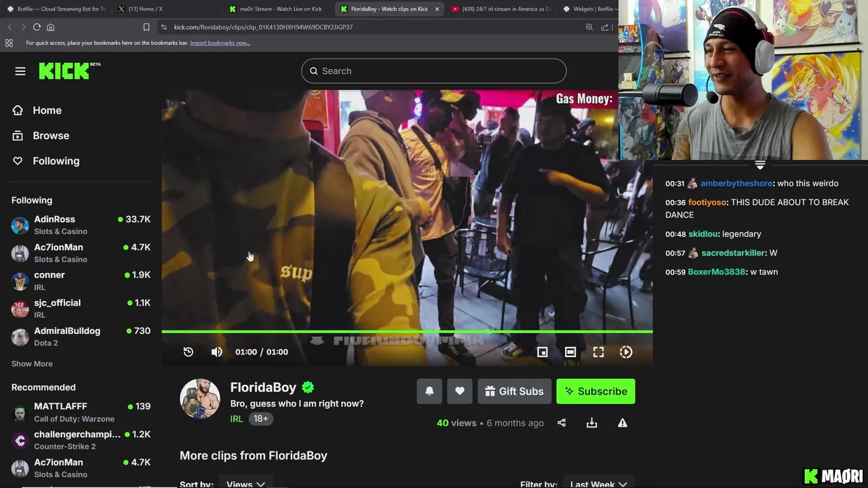Open the bookmarks apps grid icon
Screen dimensions: 868x488
point(9,43)
